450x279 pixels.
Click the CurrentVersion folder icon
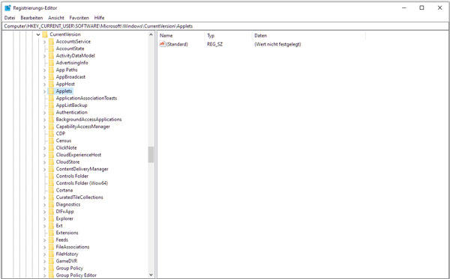coord(45,34)
